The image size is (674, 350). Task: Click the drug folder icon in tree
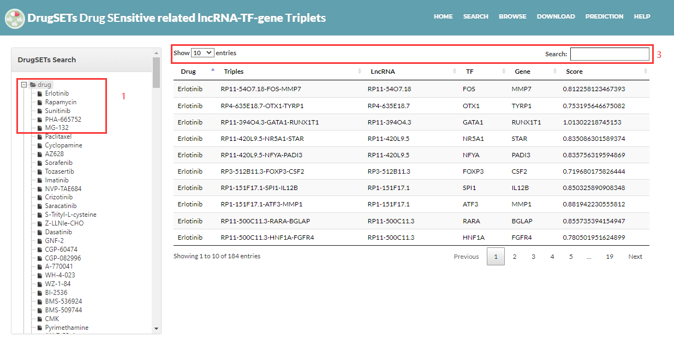click(33, 85)
